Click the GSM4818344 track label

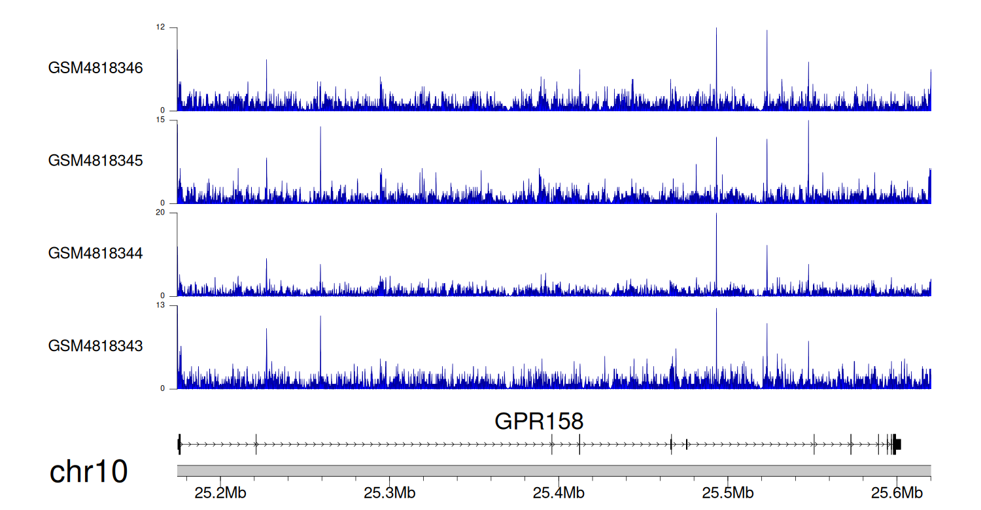pyautogui.click(x=95, y=253)
